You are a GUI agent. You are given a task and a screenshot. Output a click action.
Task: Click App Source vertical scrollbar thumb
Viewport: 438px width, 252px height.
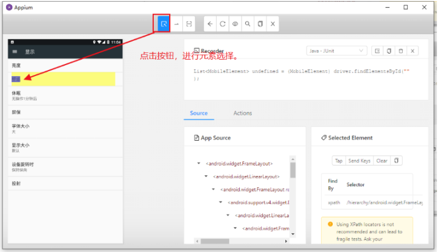(293, 170)
